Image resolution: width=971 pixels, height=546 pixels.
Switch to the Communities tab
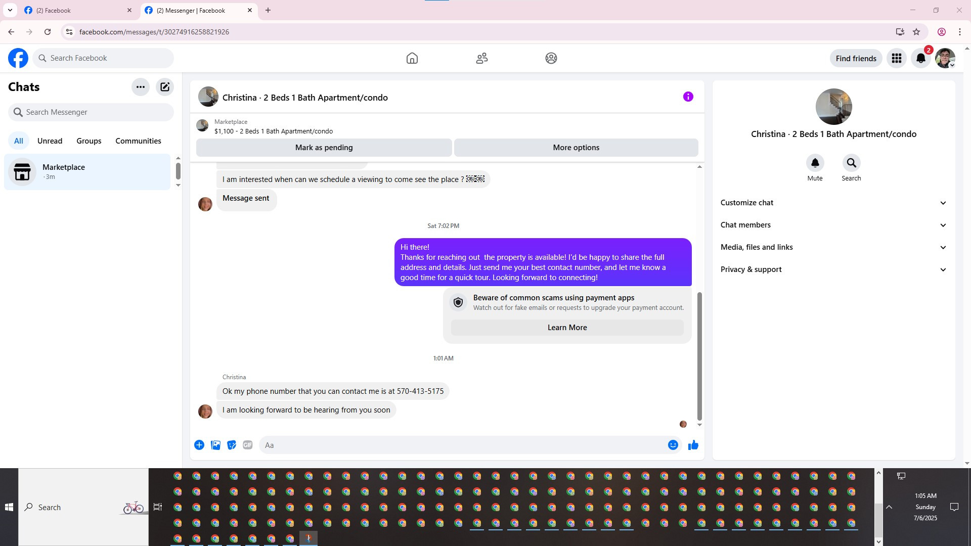click(x=138, y=141)
